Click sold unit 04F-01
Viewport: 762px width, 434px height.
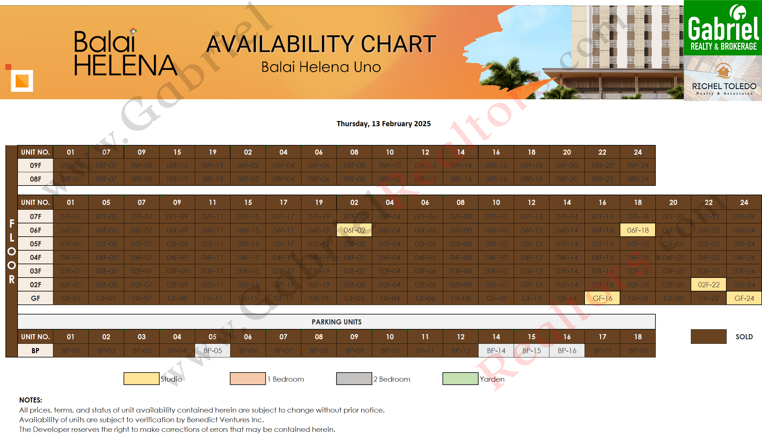point(71,258)
